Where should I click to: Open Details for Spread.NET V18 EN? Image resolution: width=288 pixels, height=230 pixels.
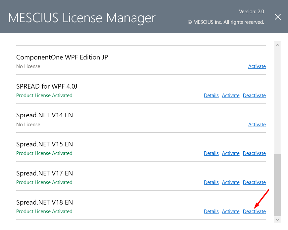(x=211, y=211)
